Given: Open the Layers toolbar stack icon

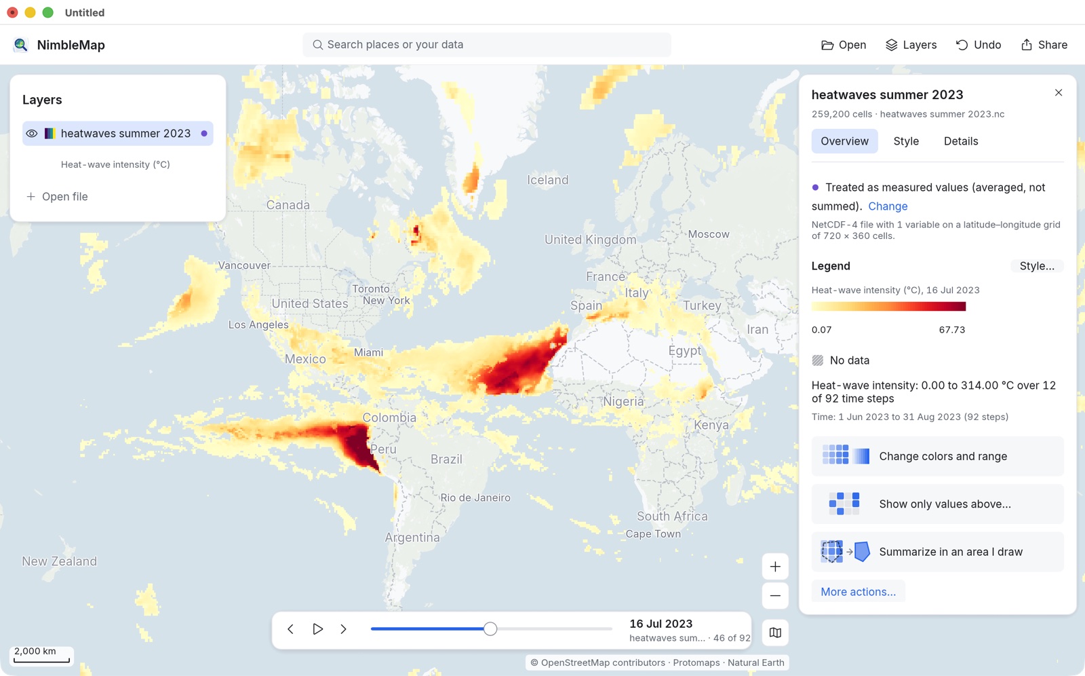Looking at the screenshot, I should 892,45.
